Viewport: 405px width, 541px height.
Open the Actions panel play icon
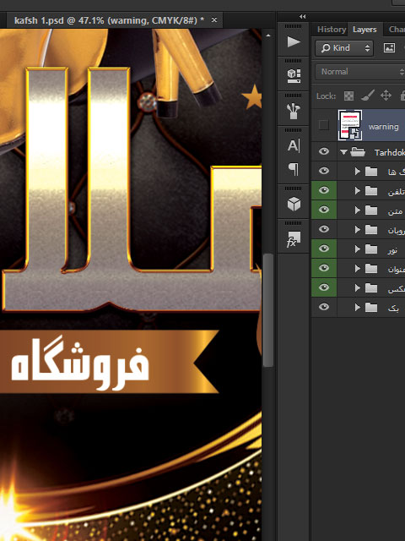tap(294, 41)
